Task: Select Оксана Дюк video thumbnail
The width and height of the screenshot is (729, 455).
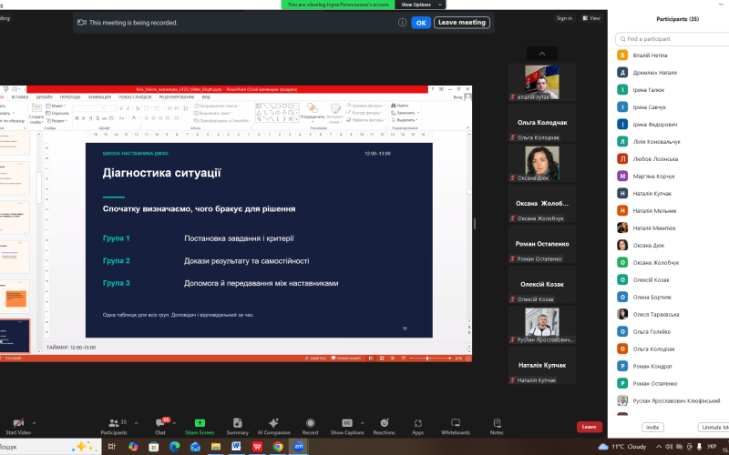Action: (x=542, y=164)
